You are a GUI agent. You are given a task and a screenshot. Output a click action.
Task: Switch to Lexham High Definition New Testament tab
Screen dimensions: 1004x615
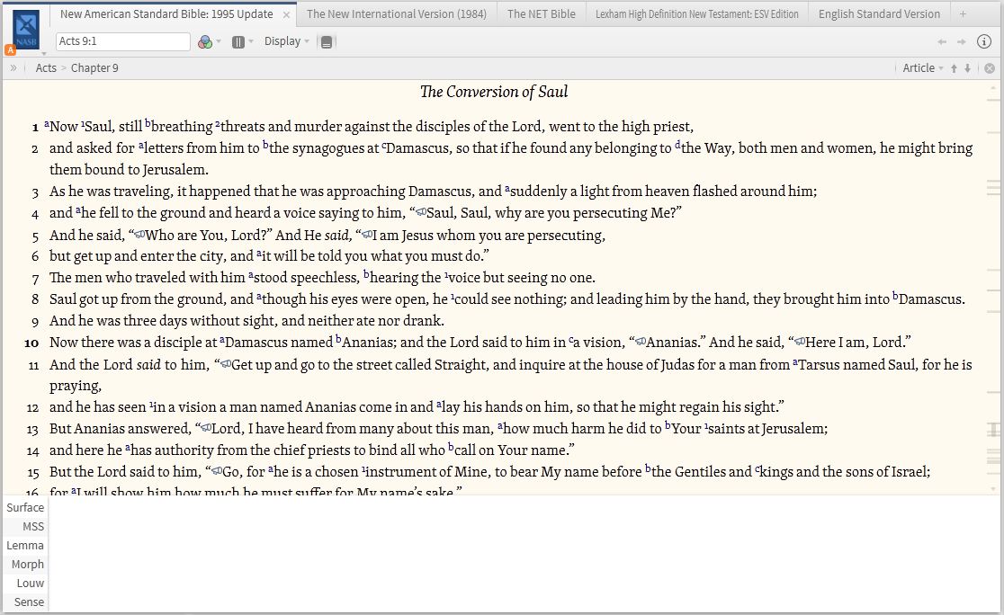(696, 14)
